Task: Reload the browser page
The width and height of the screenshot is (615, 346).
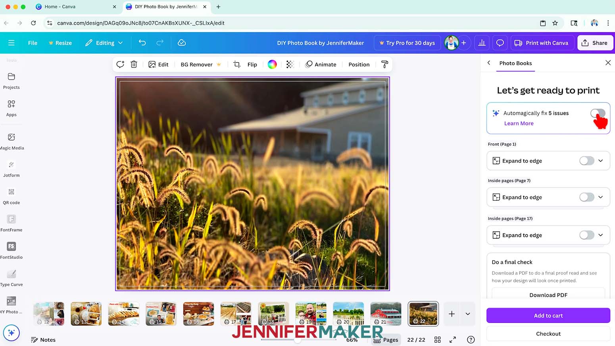Action: [x=33, y=23]
